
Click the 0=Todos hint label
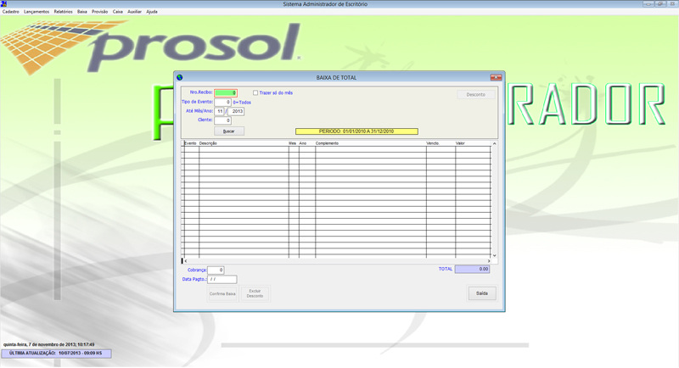point(242,103)
